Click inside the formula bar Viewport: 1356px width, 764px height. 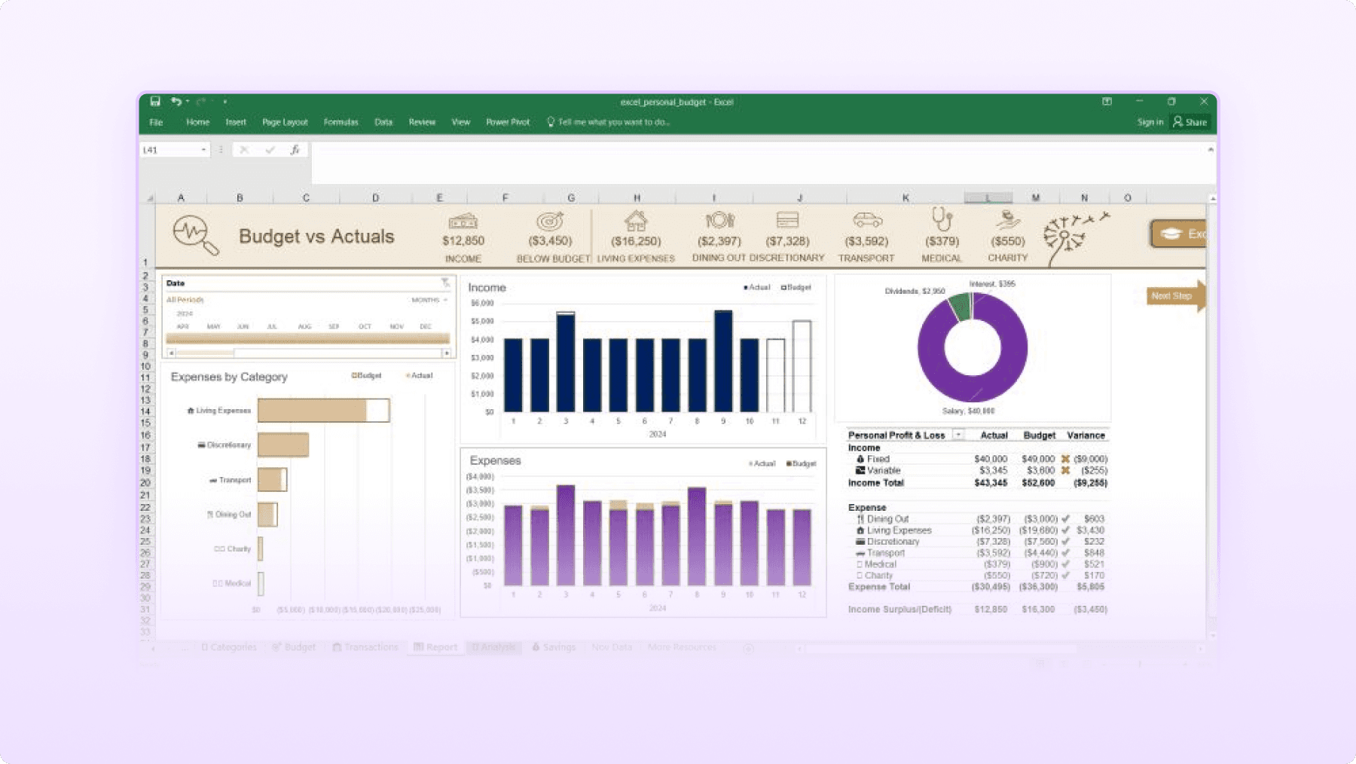coord(759,161)
